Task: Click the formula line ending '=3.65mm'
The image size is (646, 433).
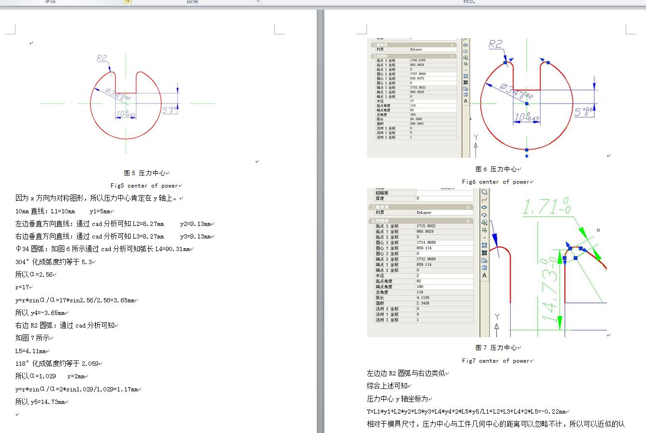Action: (x=75, y=300)
